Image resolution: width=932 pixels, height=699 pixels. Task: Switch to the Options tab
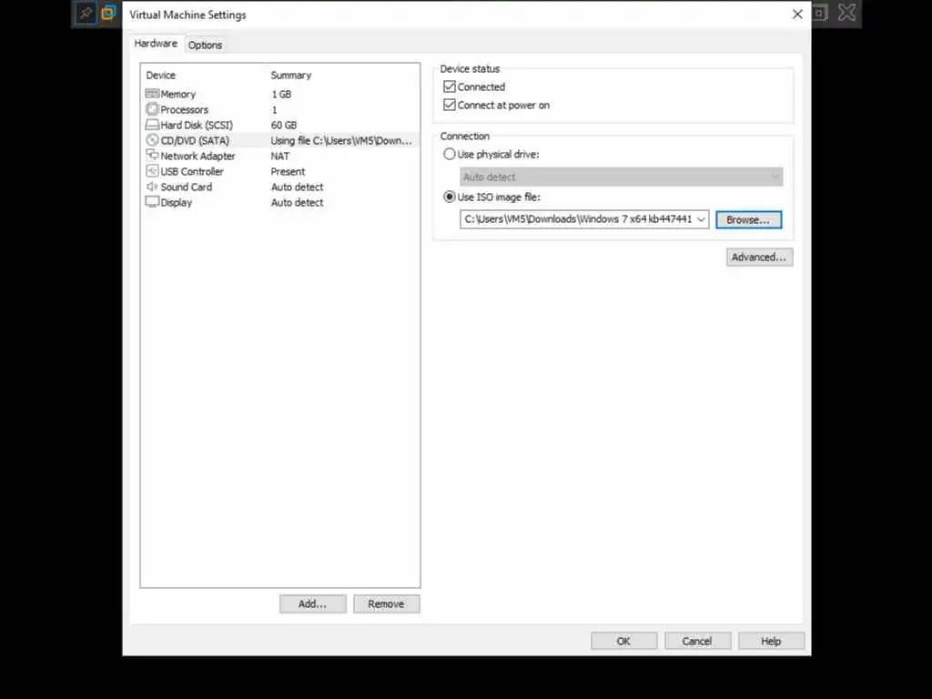205,46
